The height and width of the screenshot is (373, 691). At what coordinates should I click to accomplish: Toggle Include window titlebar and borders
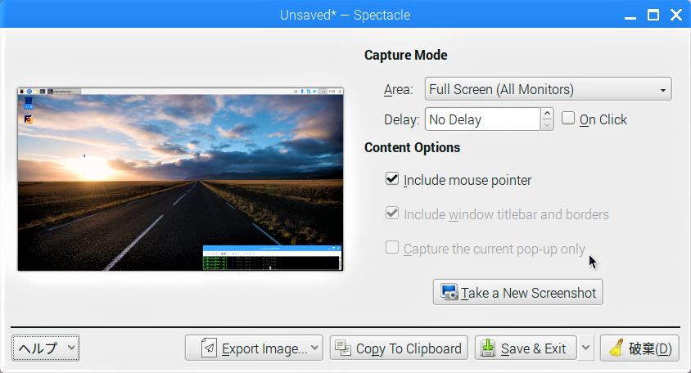392,213
